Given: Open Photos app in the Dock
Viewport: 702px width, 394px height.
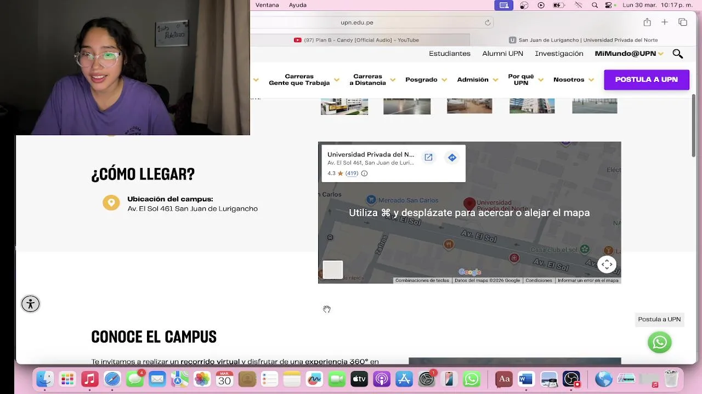Looking at the screenshot, I should 202,379.
